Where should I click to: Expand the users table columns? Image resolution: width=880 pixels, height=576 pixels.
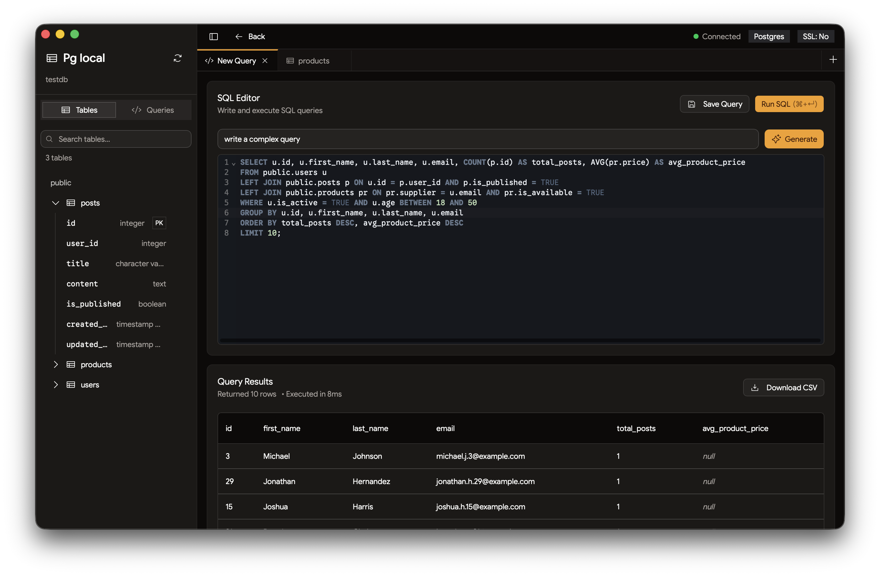tap(56, 385)
